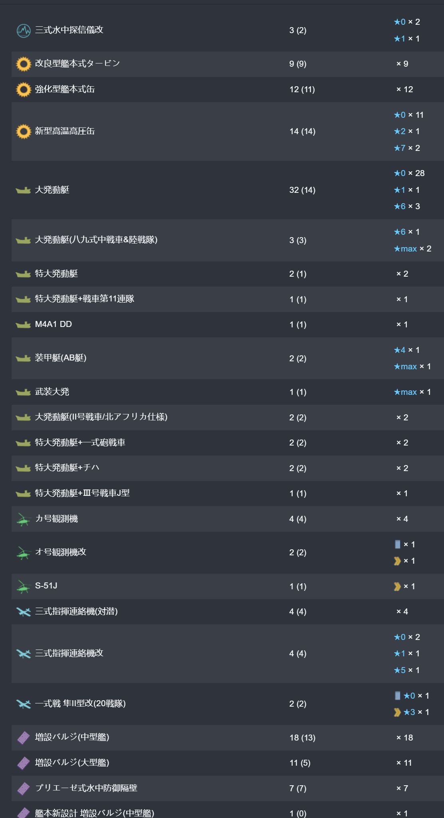Click the sonar icon beside 三式水中探信儀改
The width and height of the screenshot is (444, 818).
point(24,30)
